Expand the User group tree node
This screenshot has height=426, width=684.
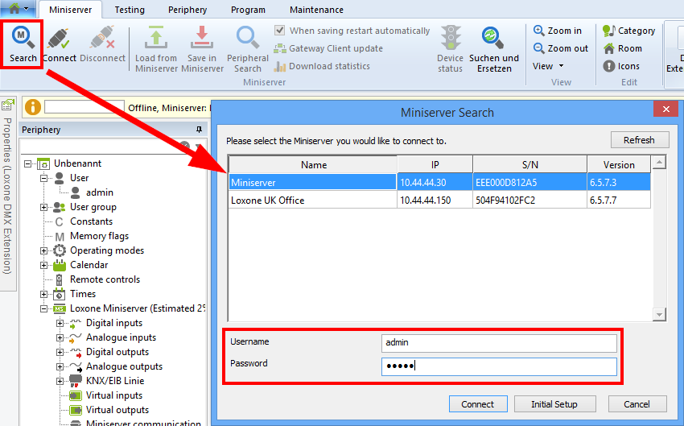pos(45,207)
